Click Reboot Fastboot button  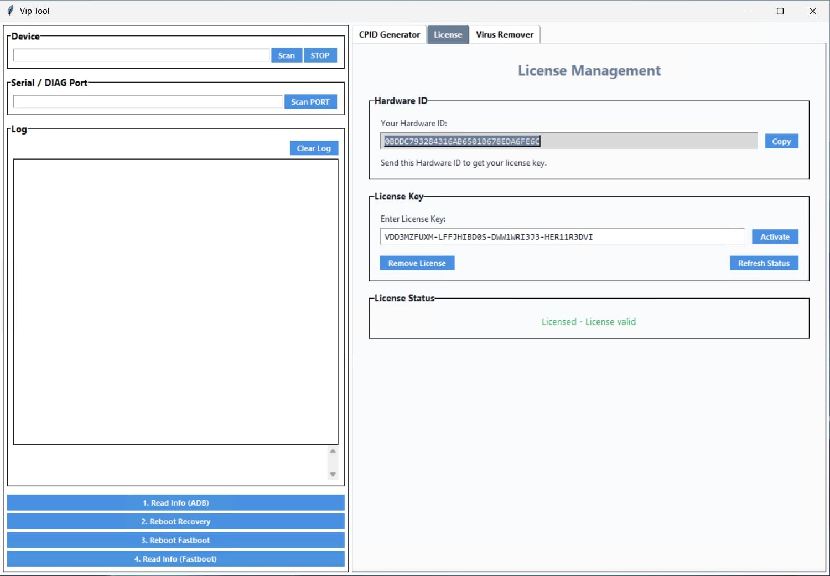click(x=175, y=540)
